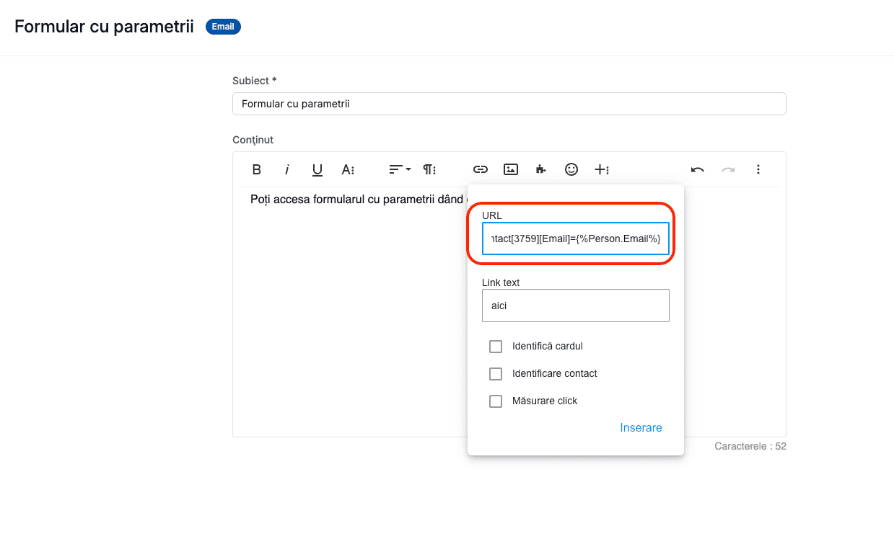Click the puzzle piece plugin icon
This screenshot has width=894, height=557.
coord(540,169)
